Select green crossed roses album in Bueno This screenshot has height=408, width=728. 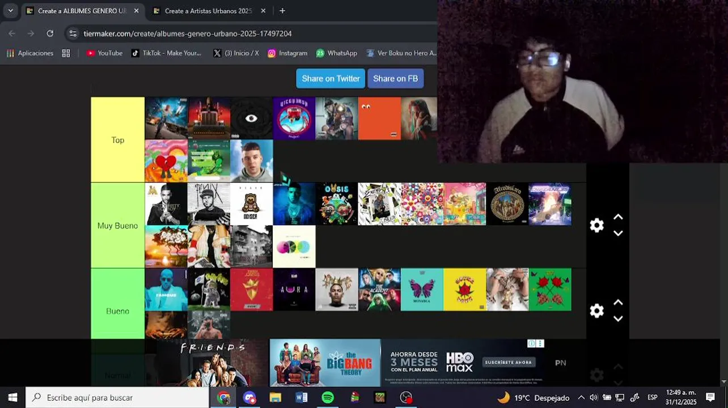click(550, 290)
